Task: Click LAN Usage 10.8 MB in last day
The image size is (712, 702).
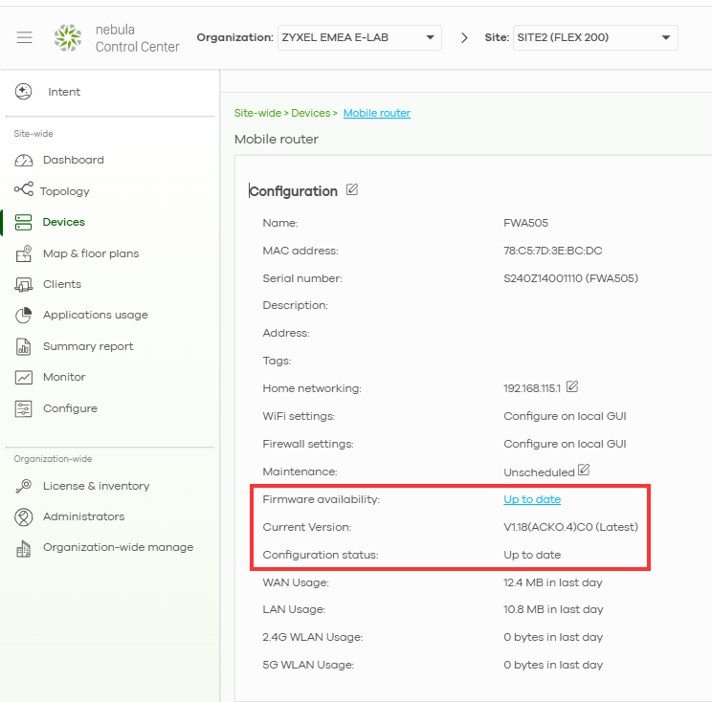Action: coord(553,609)
